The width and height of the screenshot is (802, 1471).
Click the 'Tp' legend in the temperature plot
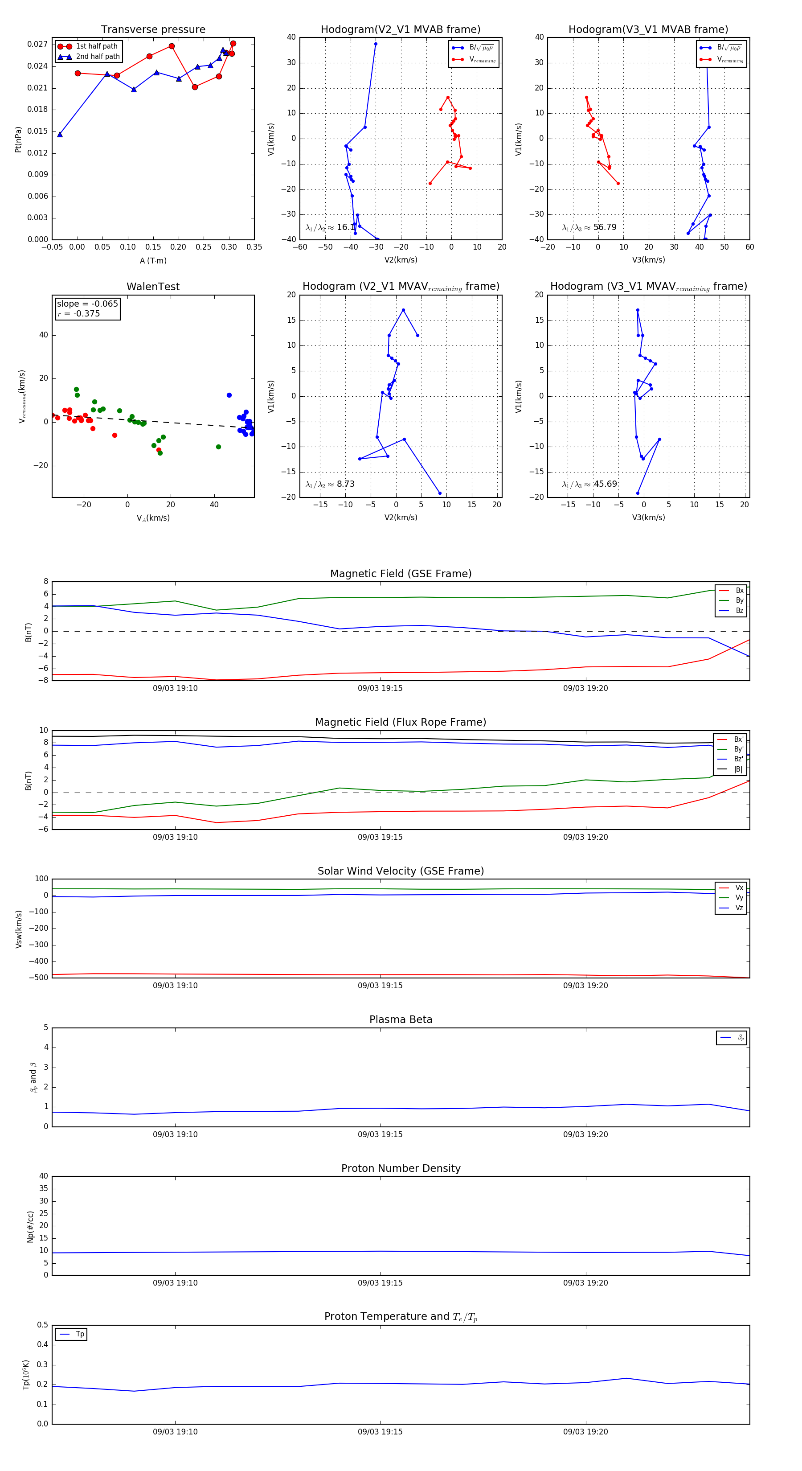coord(71,1334)
